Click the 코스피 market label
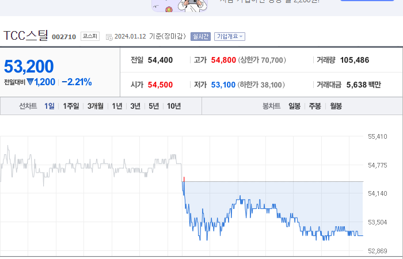The height and width of the screenshot is (259, 403). tap(90, 36)
